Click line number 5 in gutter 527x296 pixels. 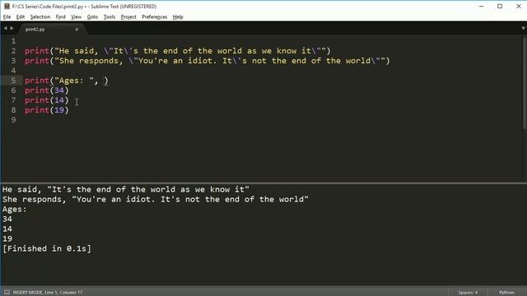tap(13, 81)
